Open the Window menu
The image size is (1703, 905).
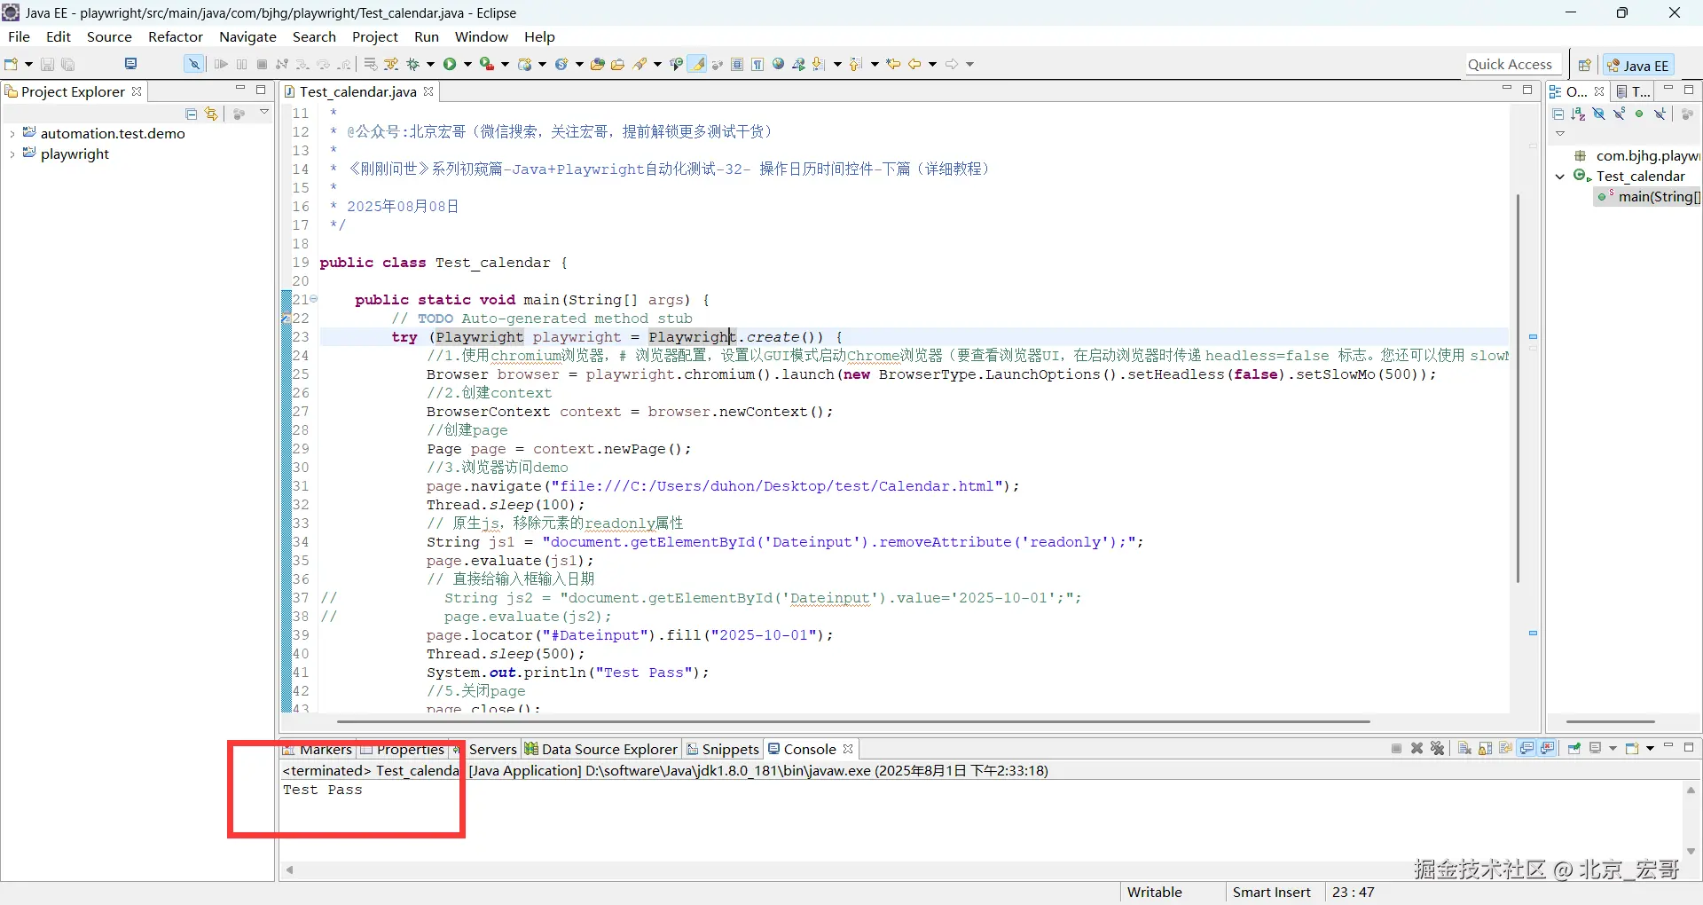point(482,36)
